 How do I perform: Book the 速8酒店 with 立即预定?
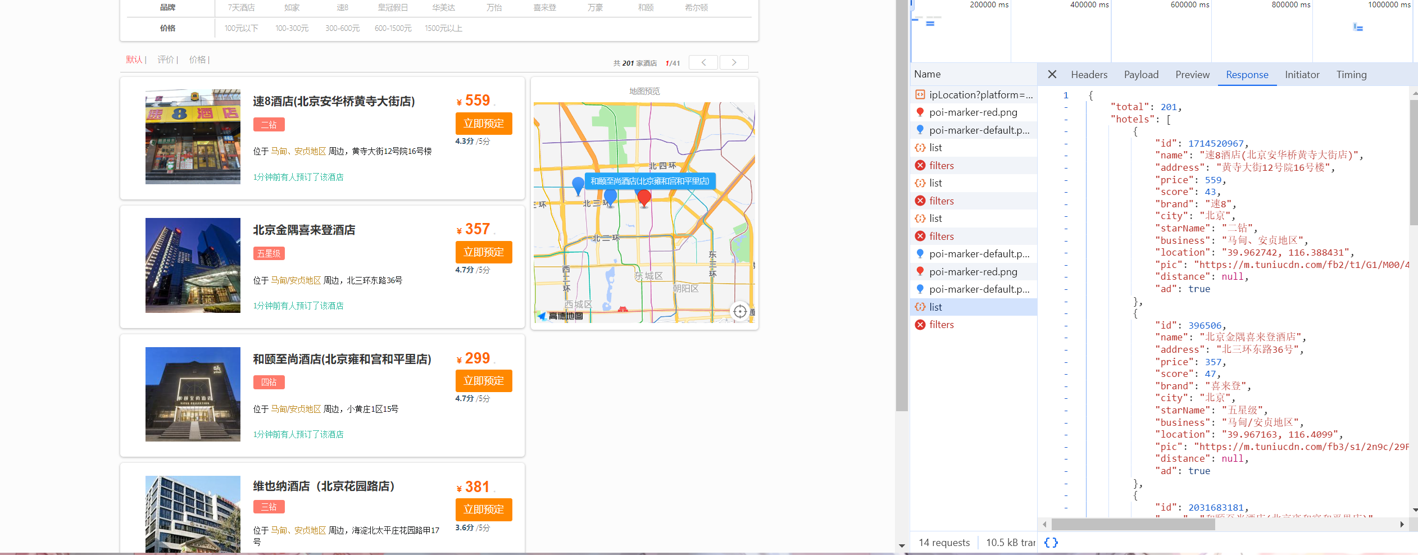coord(484,124)
